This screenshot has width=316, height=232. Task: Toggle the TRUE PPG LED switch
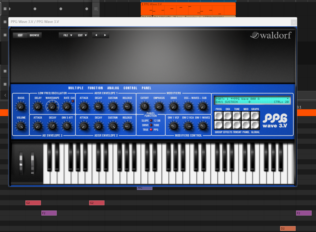pyautogui.click(x=151, y=130)
